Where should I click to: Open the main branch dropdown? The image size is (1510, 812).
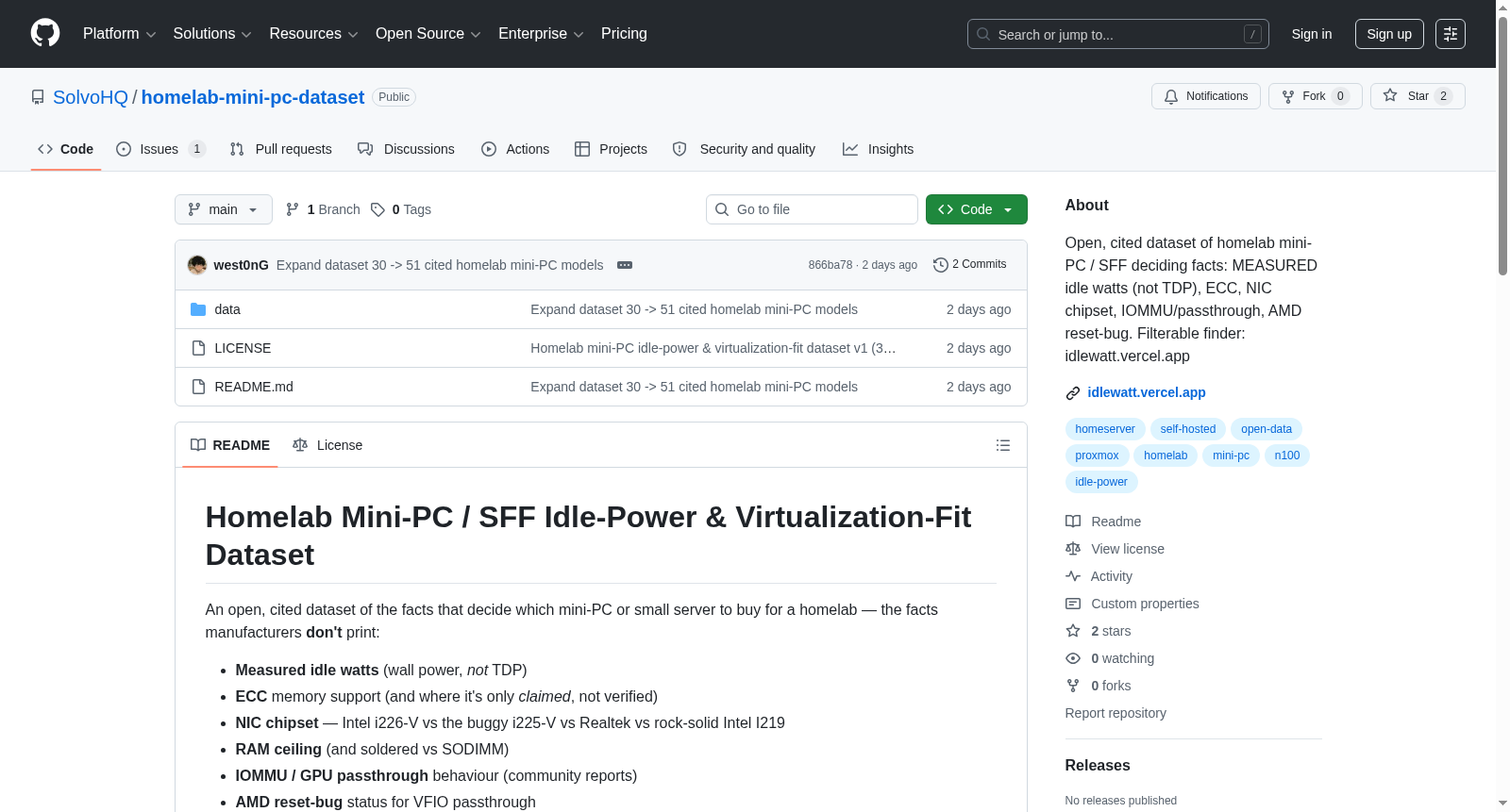coord(224,209)
